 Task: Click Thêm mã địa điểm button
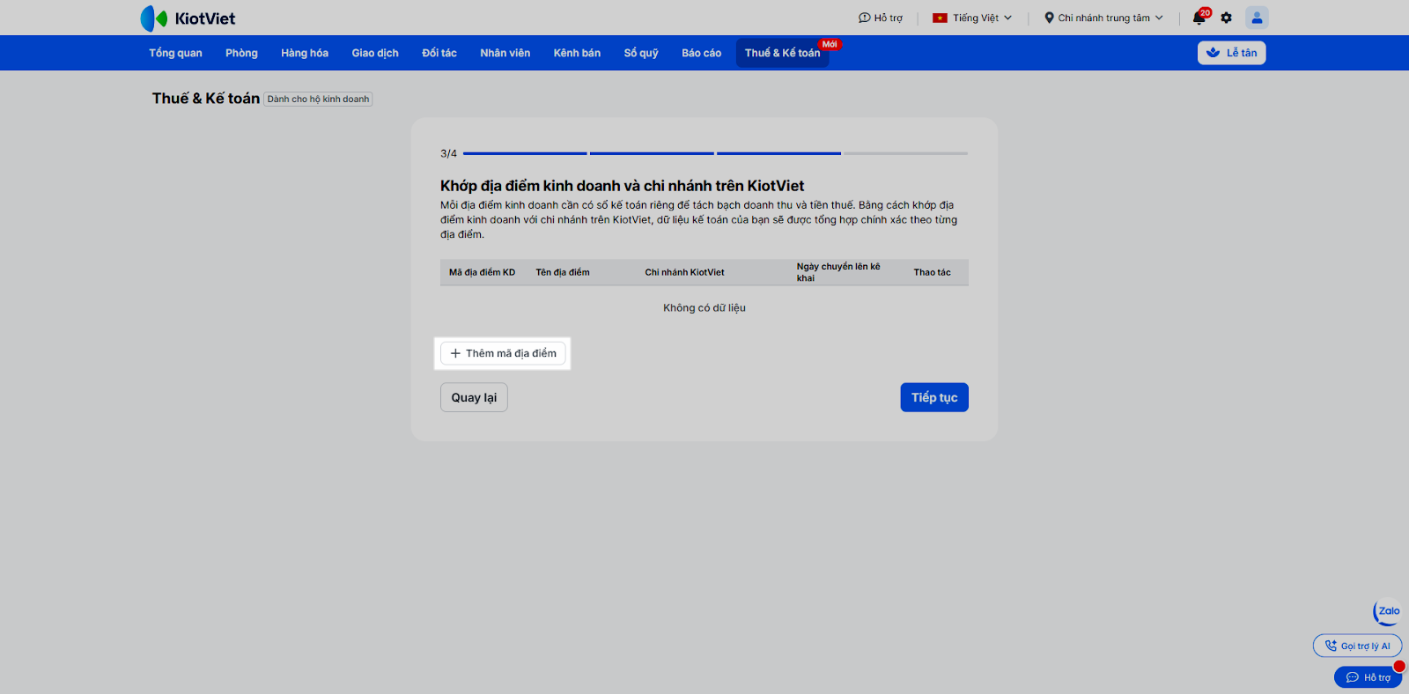point(503,353)
